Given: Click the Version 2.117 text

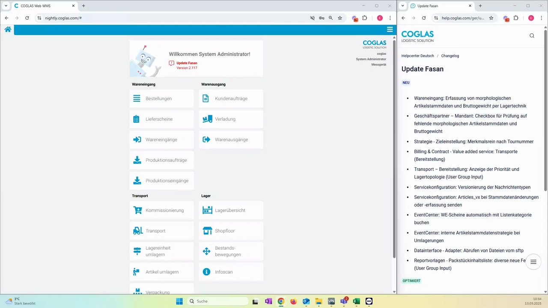Looking at the screenshot, I should pyautogui.click(x=187, y=68).
